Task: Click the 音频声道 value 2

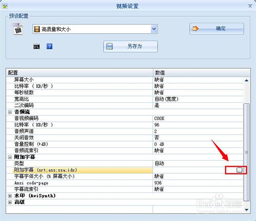Action: tap(198, 131)
